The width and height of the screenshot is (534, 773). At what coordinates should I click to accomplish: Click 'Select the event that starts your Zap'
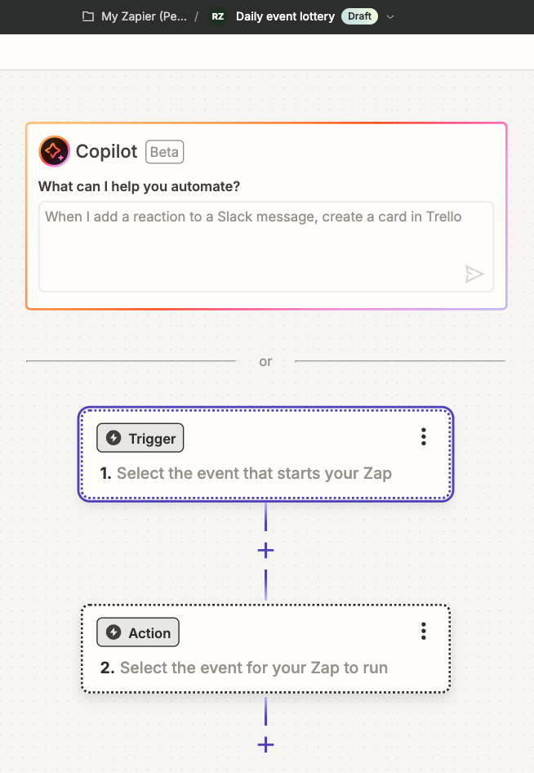coord(254,473)
